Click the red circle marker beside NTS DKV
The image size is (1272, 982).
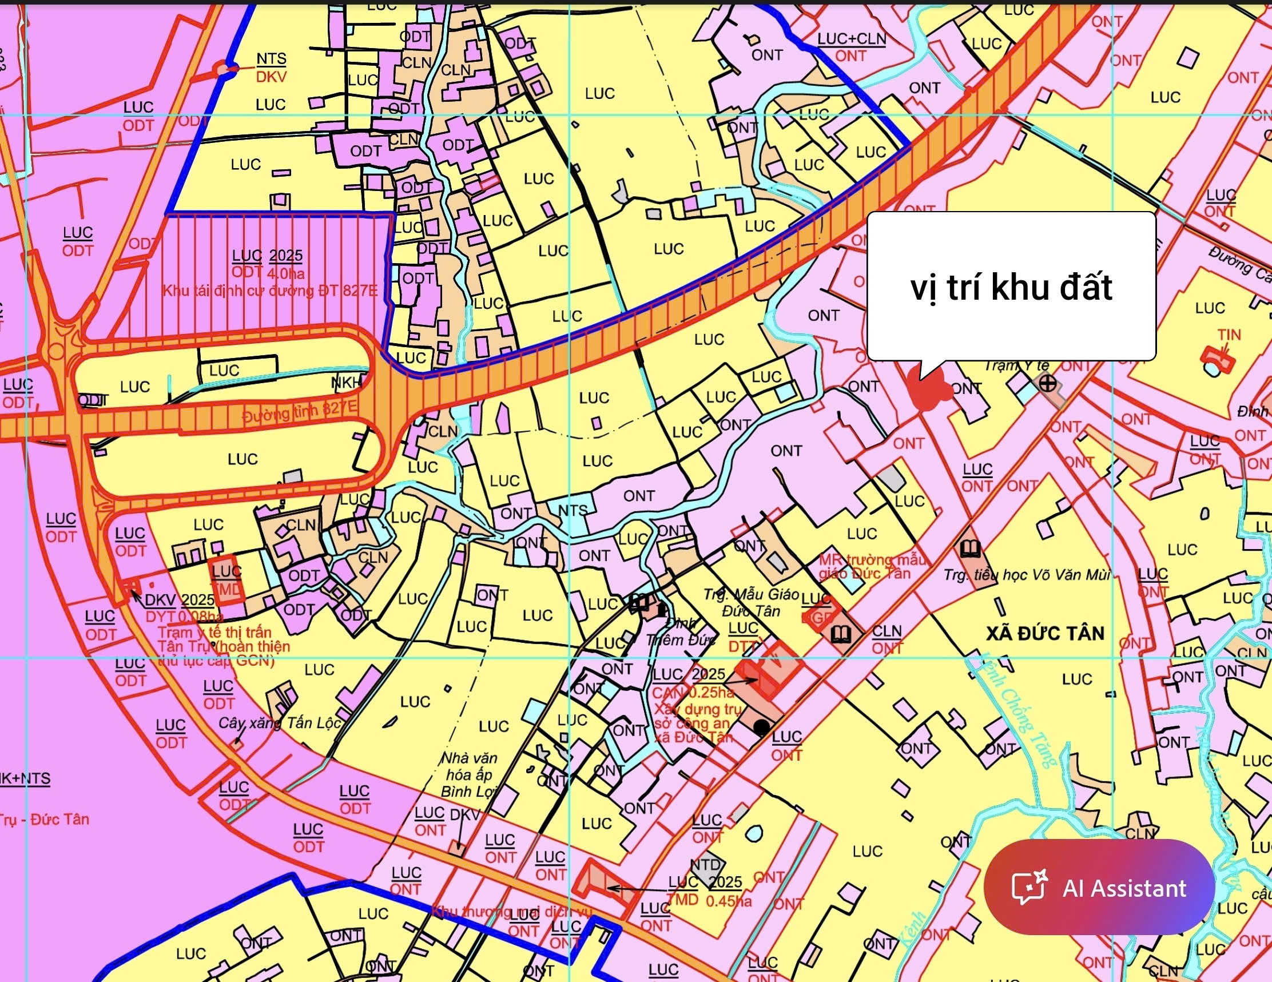coord(222,69)
